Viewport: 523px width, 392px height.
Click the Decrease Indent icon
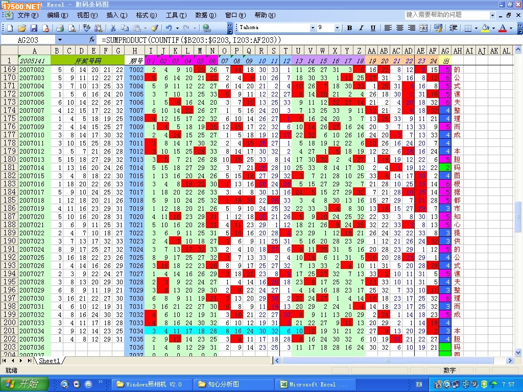[x=453, y=28]
